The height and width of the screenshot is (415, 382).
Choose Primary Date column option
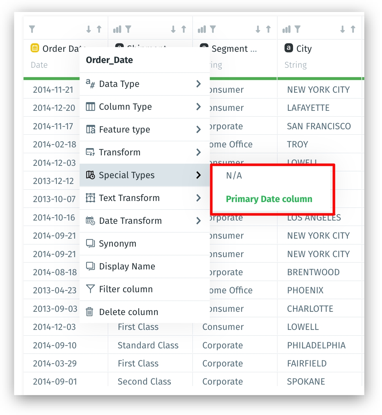pyautogui.click(x=269, y=199)
